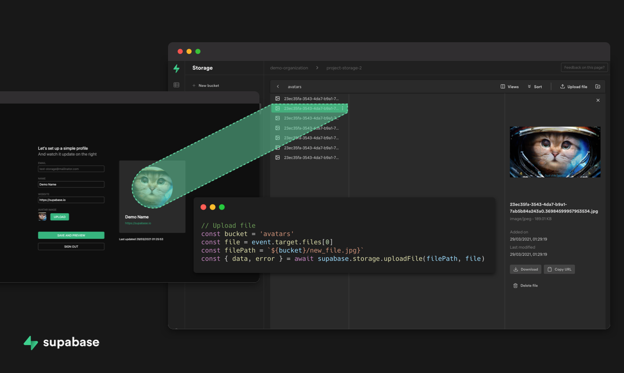Click the Email field in profile form
The width and height of the screenshot is (624, 373).
point(71,169)
